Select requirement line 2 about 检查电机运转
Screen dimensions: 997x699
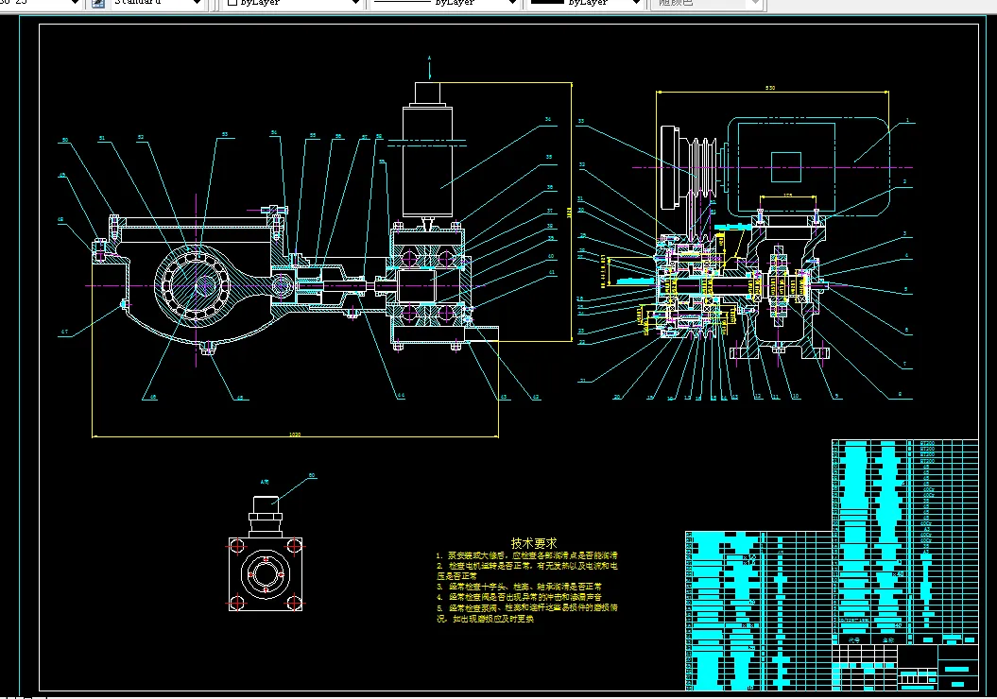point(527,571)
